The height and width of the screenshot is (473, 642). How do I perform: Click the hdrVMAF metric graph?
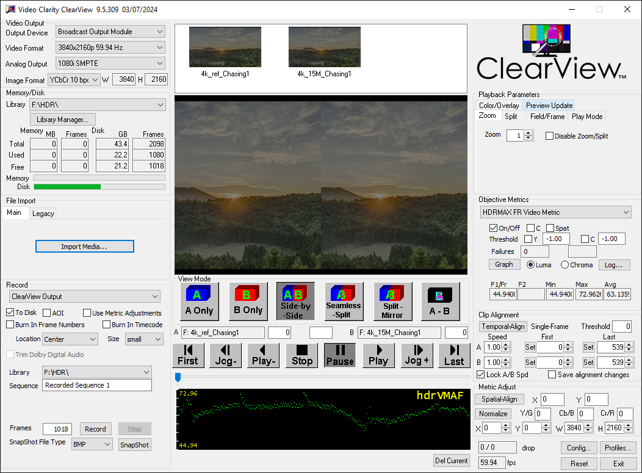coord(323,419)
